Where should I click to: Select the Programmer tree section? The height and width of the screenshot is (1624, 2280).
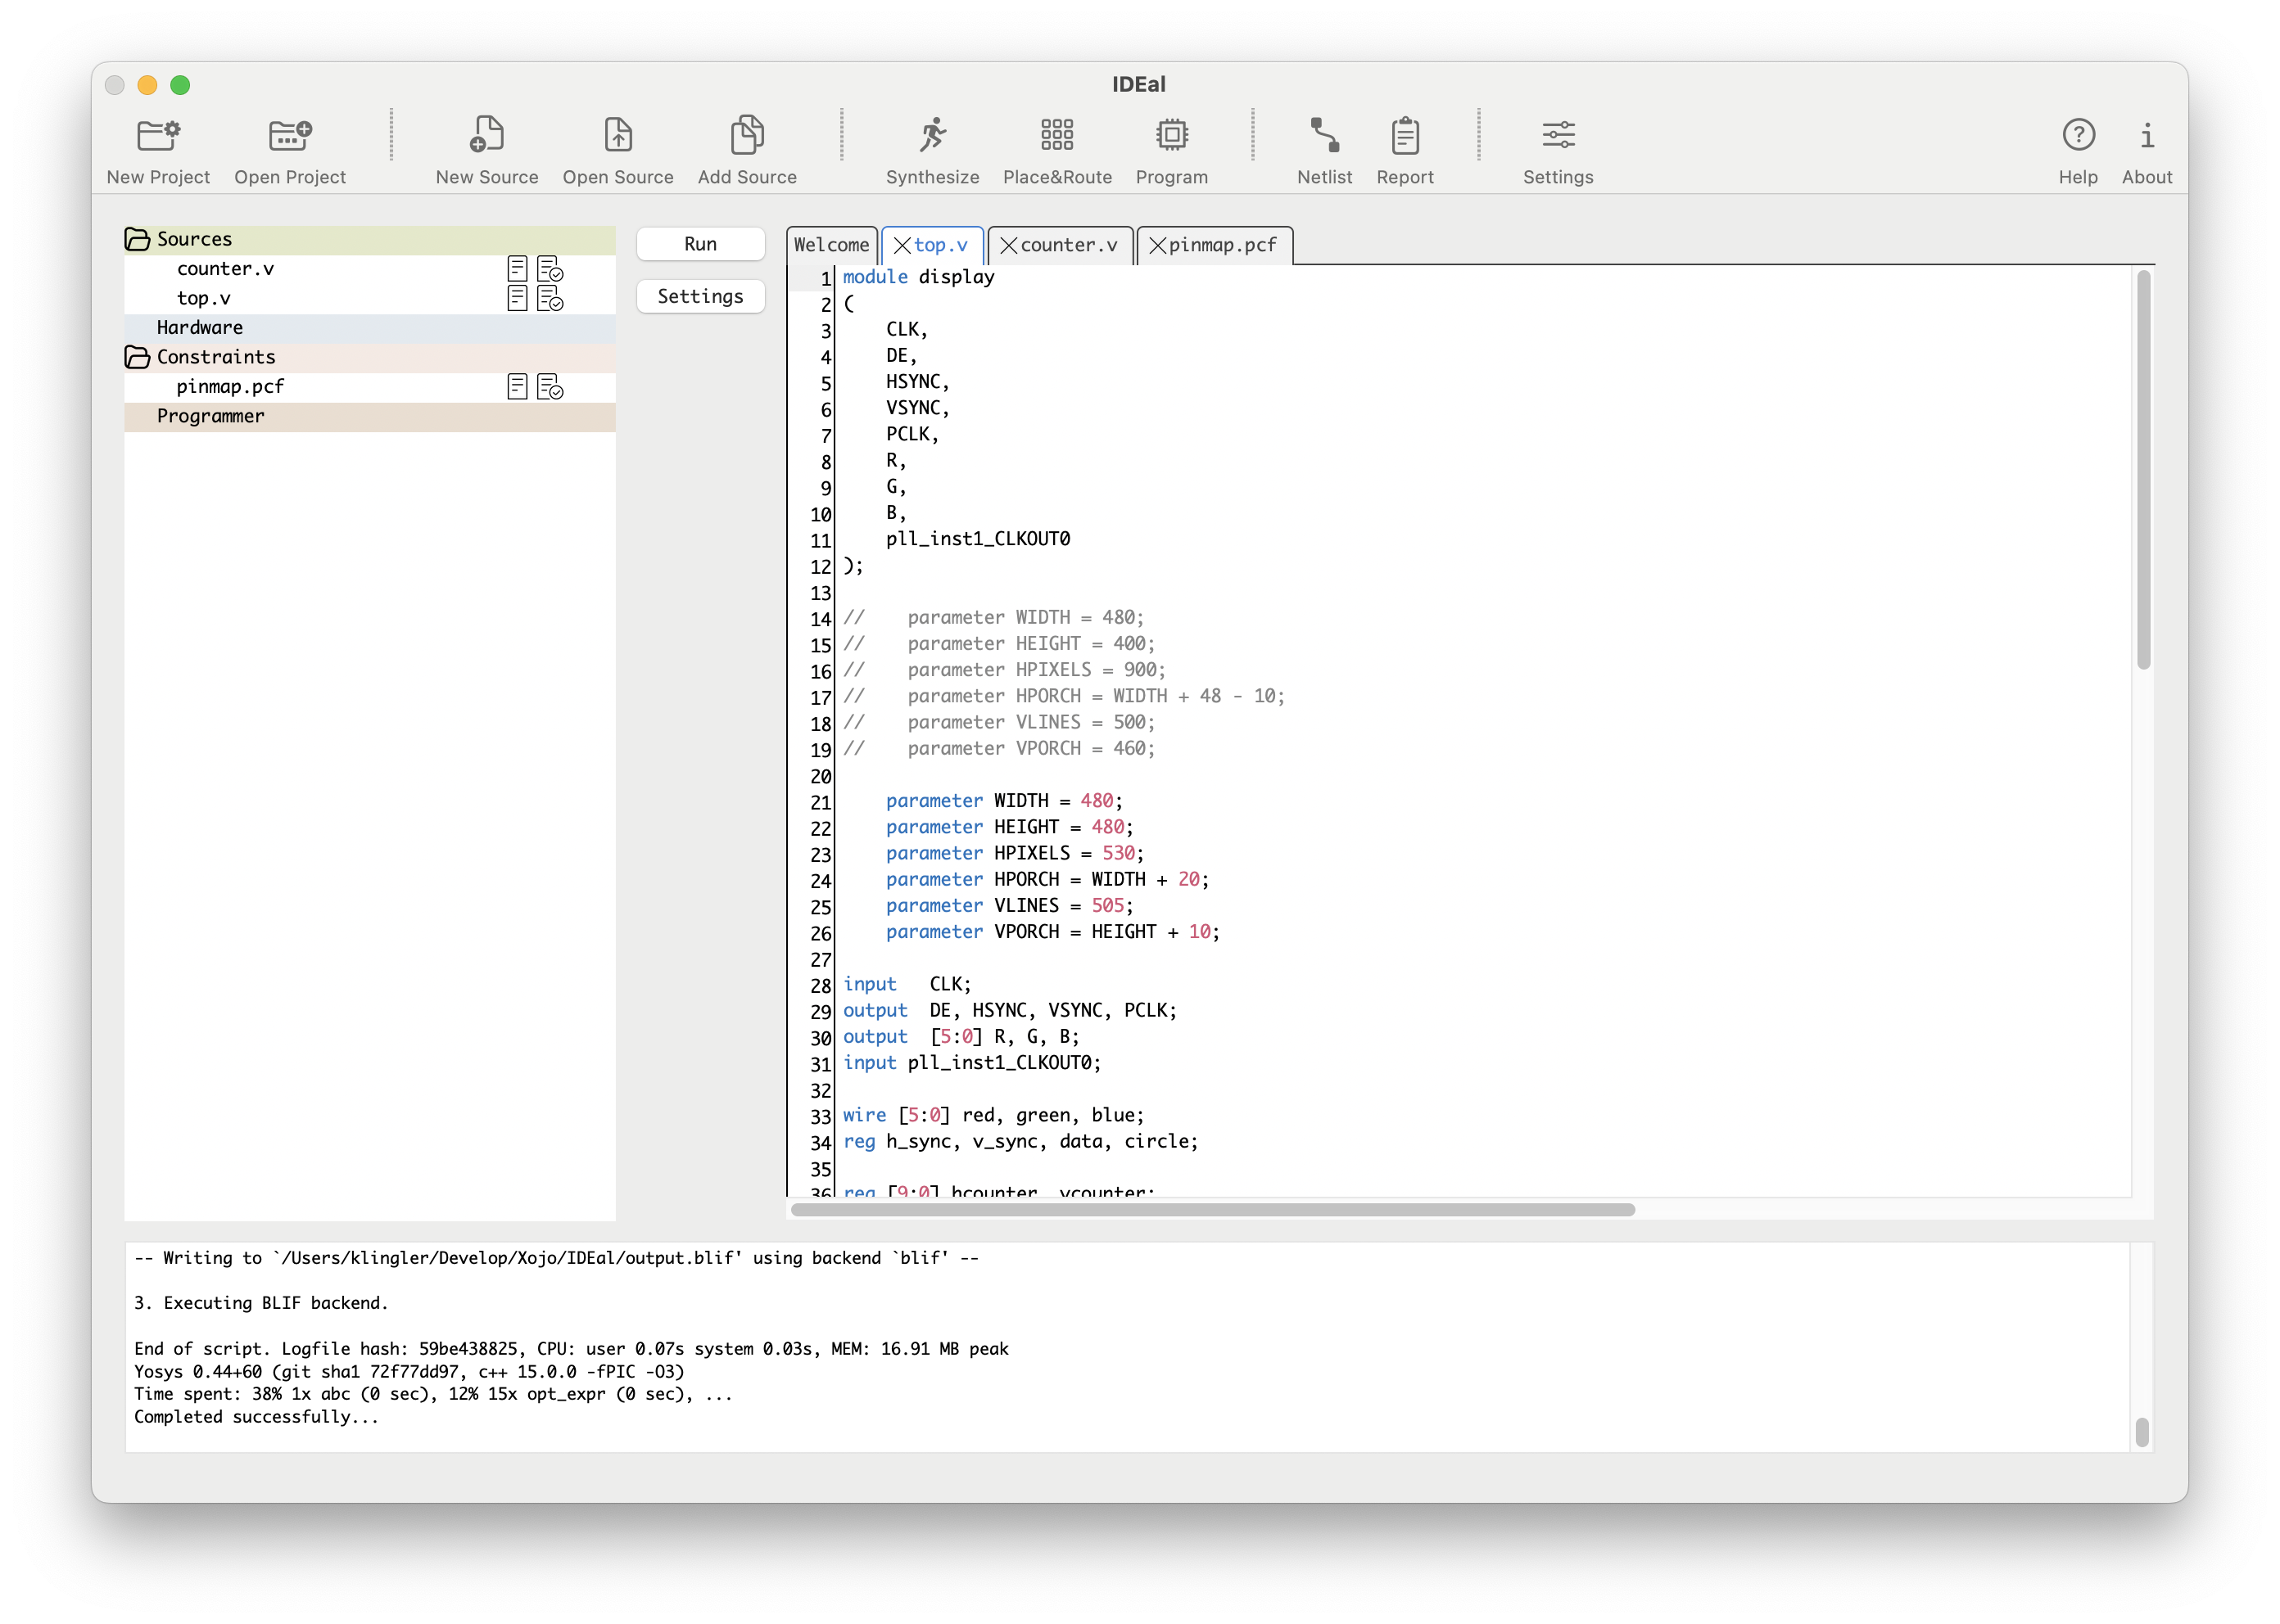211,416
